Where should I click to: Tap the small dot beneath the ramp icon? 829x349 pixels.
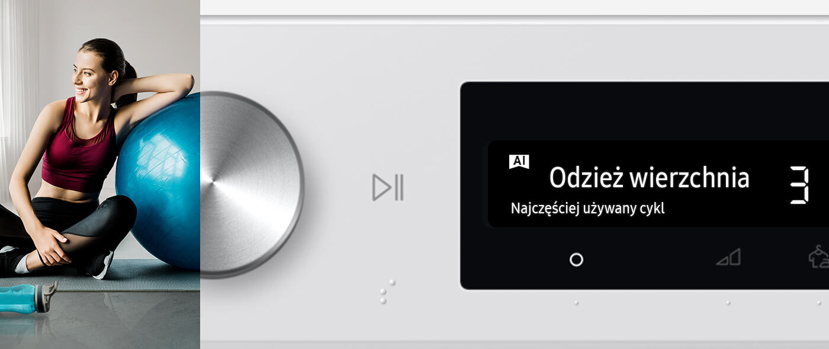(x=728, y=303)
